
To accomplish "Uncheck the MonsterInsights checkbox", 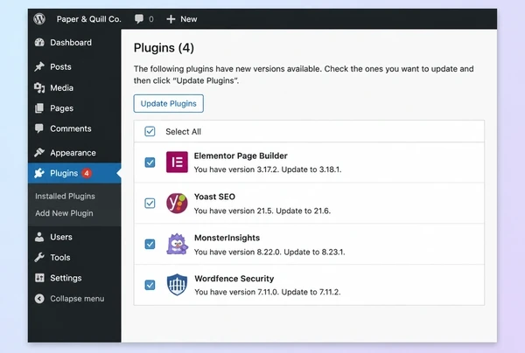I will pos(150,244).
